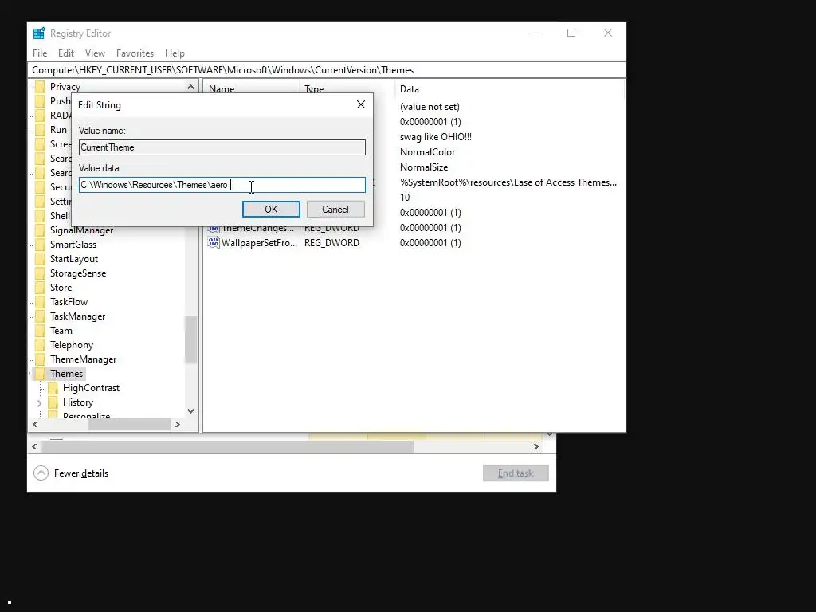Click the NormalColor data value

[427, 152]
